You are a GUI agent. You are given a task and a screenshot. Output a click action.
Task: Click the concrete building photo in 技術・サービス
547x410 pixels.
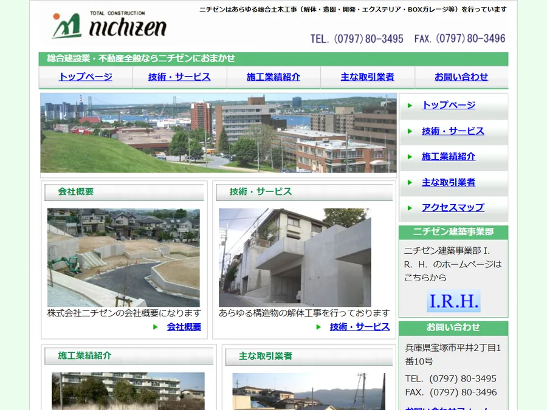coord(295,258)
